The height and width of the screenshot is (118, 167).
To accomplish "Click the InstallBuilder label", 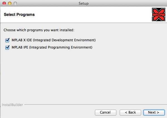I will tap(13, 105).
